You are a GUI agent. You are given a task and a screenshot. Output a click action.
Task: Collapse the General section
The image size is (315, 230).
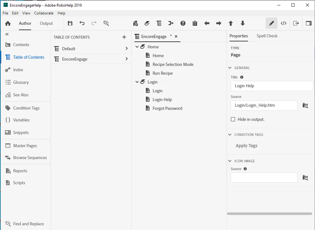(230, 68)
